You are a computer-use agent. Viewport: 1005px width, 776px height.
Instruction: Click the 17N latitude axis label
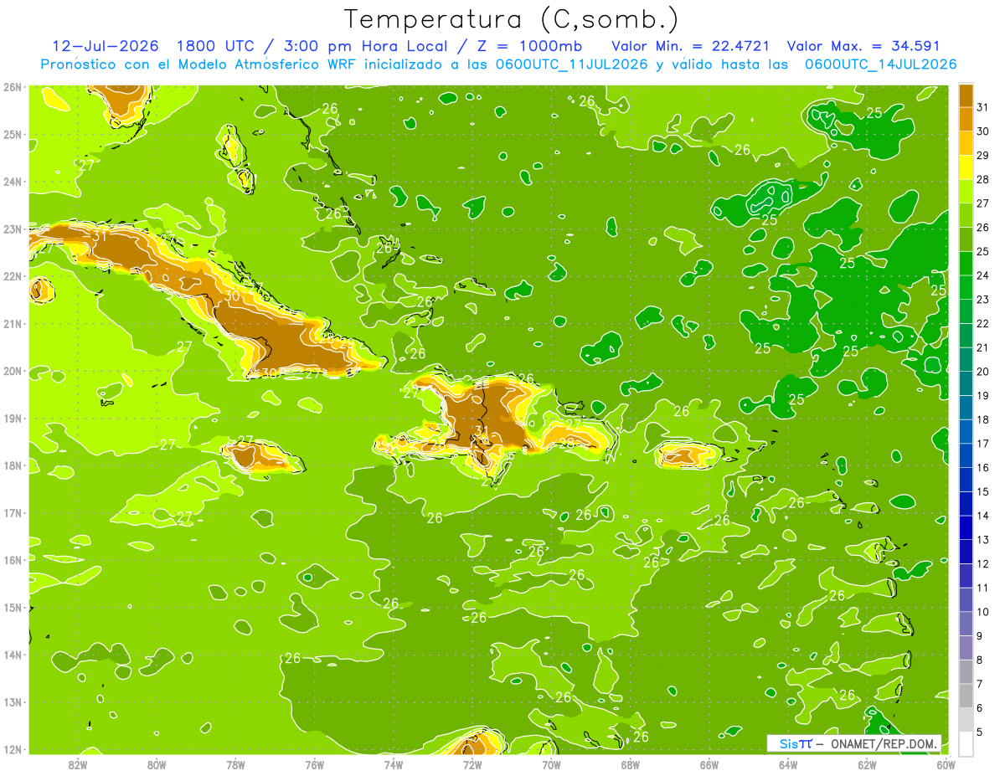point(13,513)
